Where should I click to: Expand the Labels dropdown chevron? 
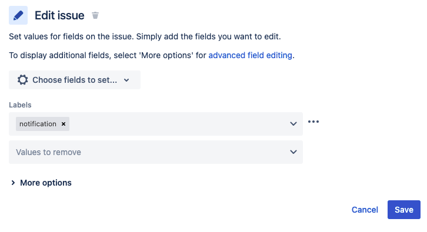click(x=293, y=124)
